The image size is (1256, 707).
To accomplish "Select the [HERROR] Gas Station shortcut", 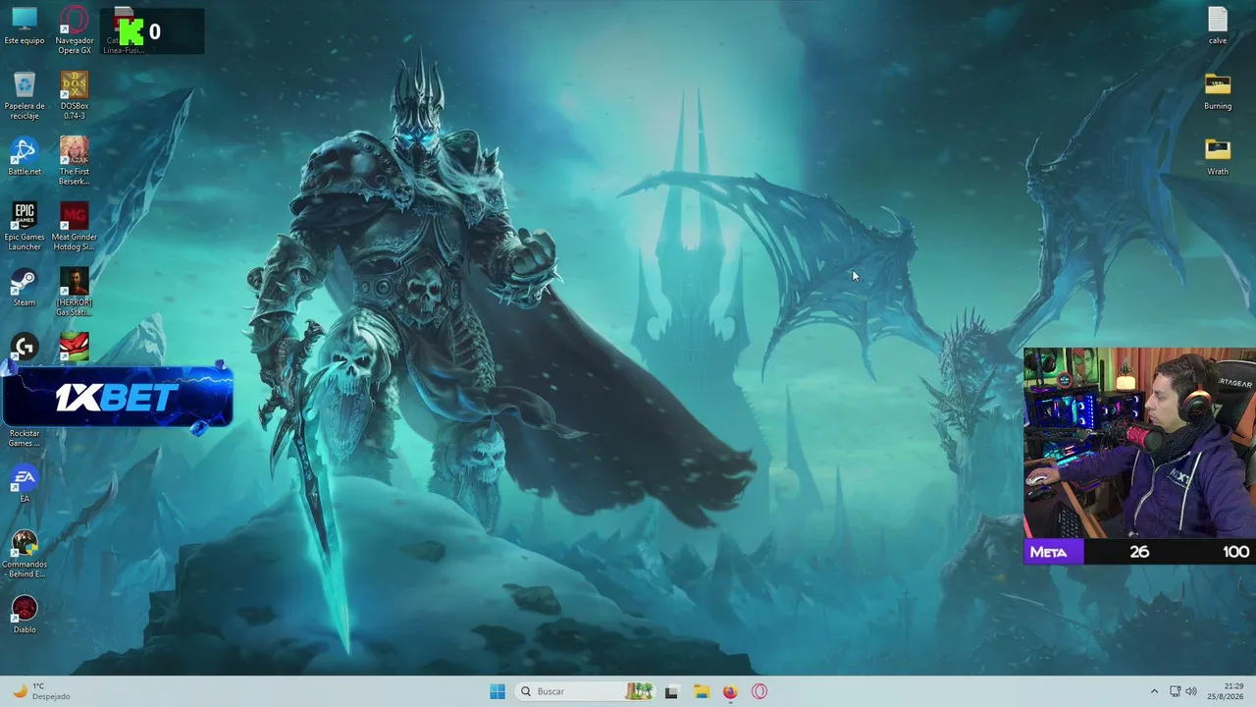I will pos(75,293).
